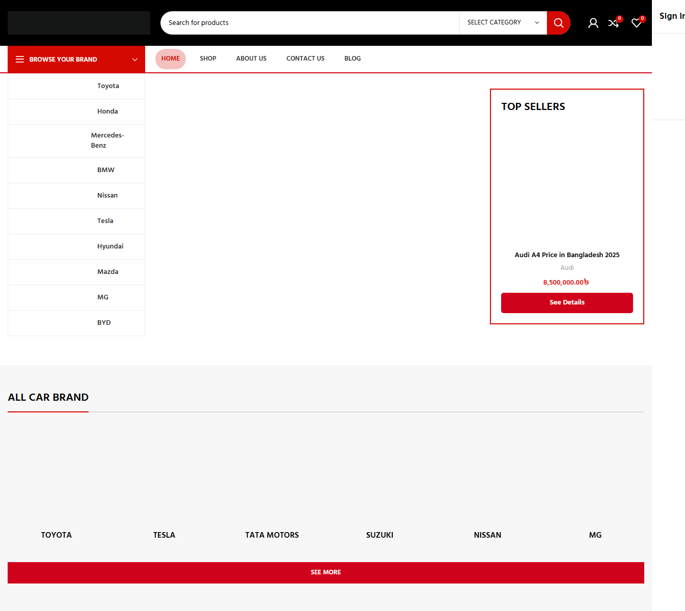Open the user account icon
685x611 pixels.
coord(593,23)
